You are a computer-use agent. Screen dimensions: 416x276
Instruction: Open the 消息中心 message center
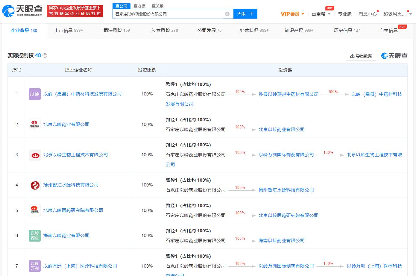click(367, 14)
